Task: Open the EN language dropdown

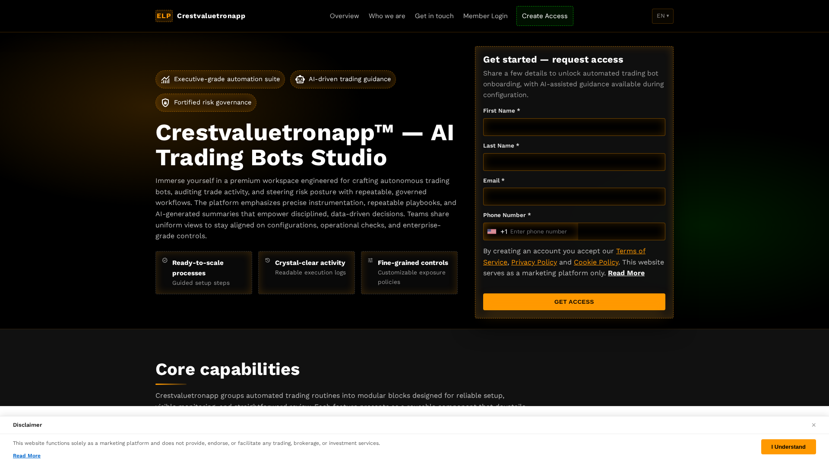Action: [x=663, y=16]
